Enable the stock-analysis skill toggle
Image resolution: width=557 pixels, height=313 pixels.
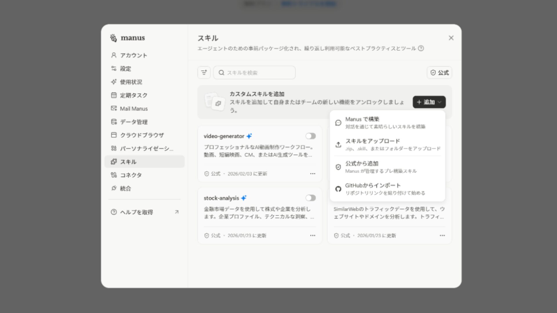point(310,198)
